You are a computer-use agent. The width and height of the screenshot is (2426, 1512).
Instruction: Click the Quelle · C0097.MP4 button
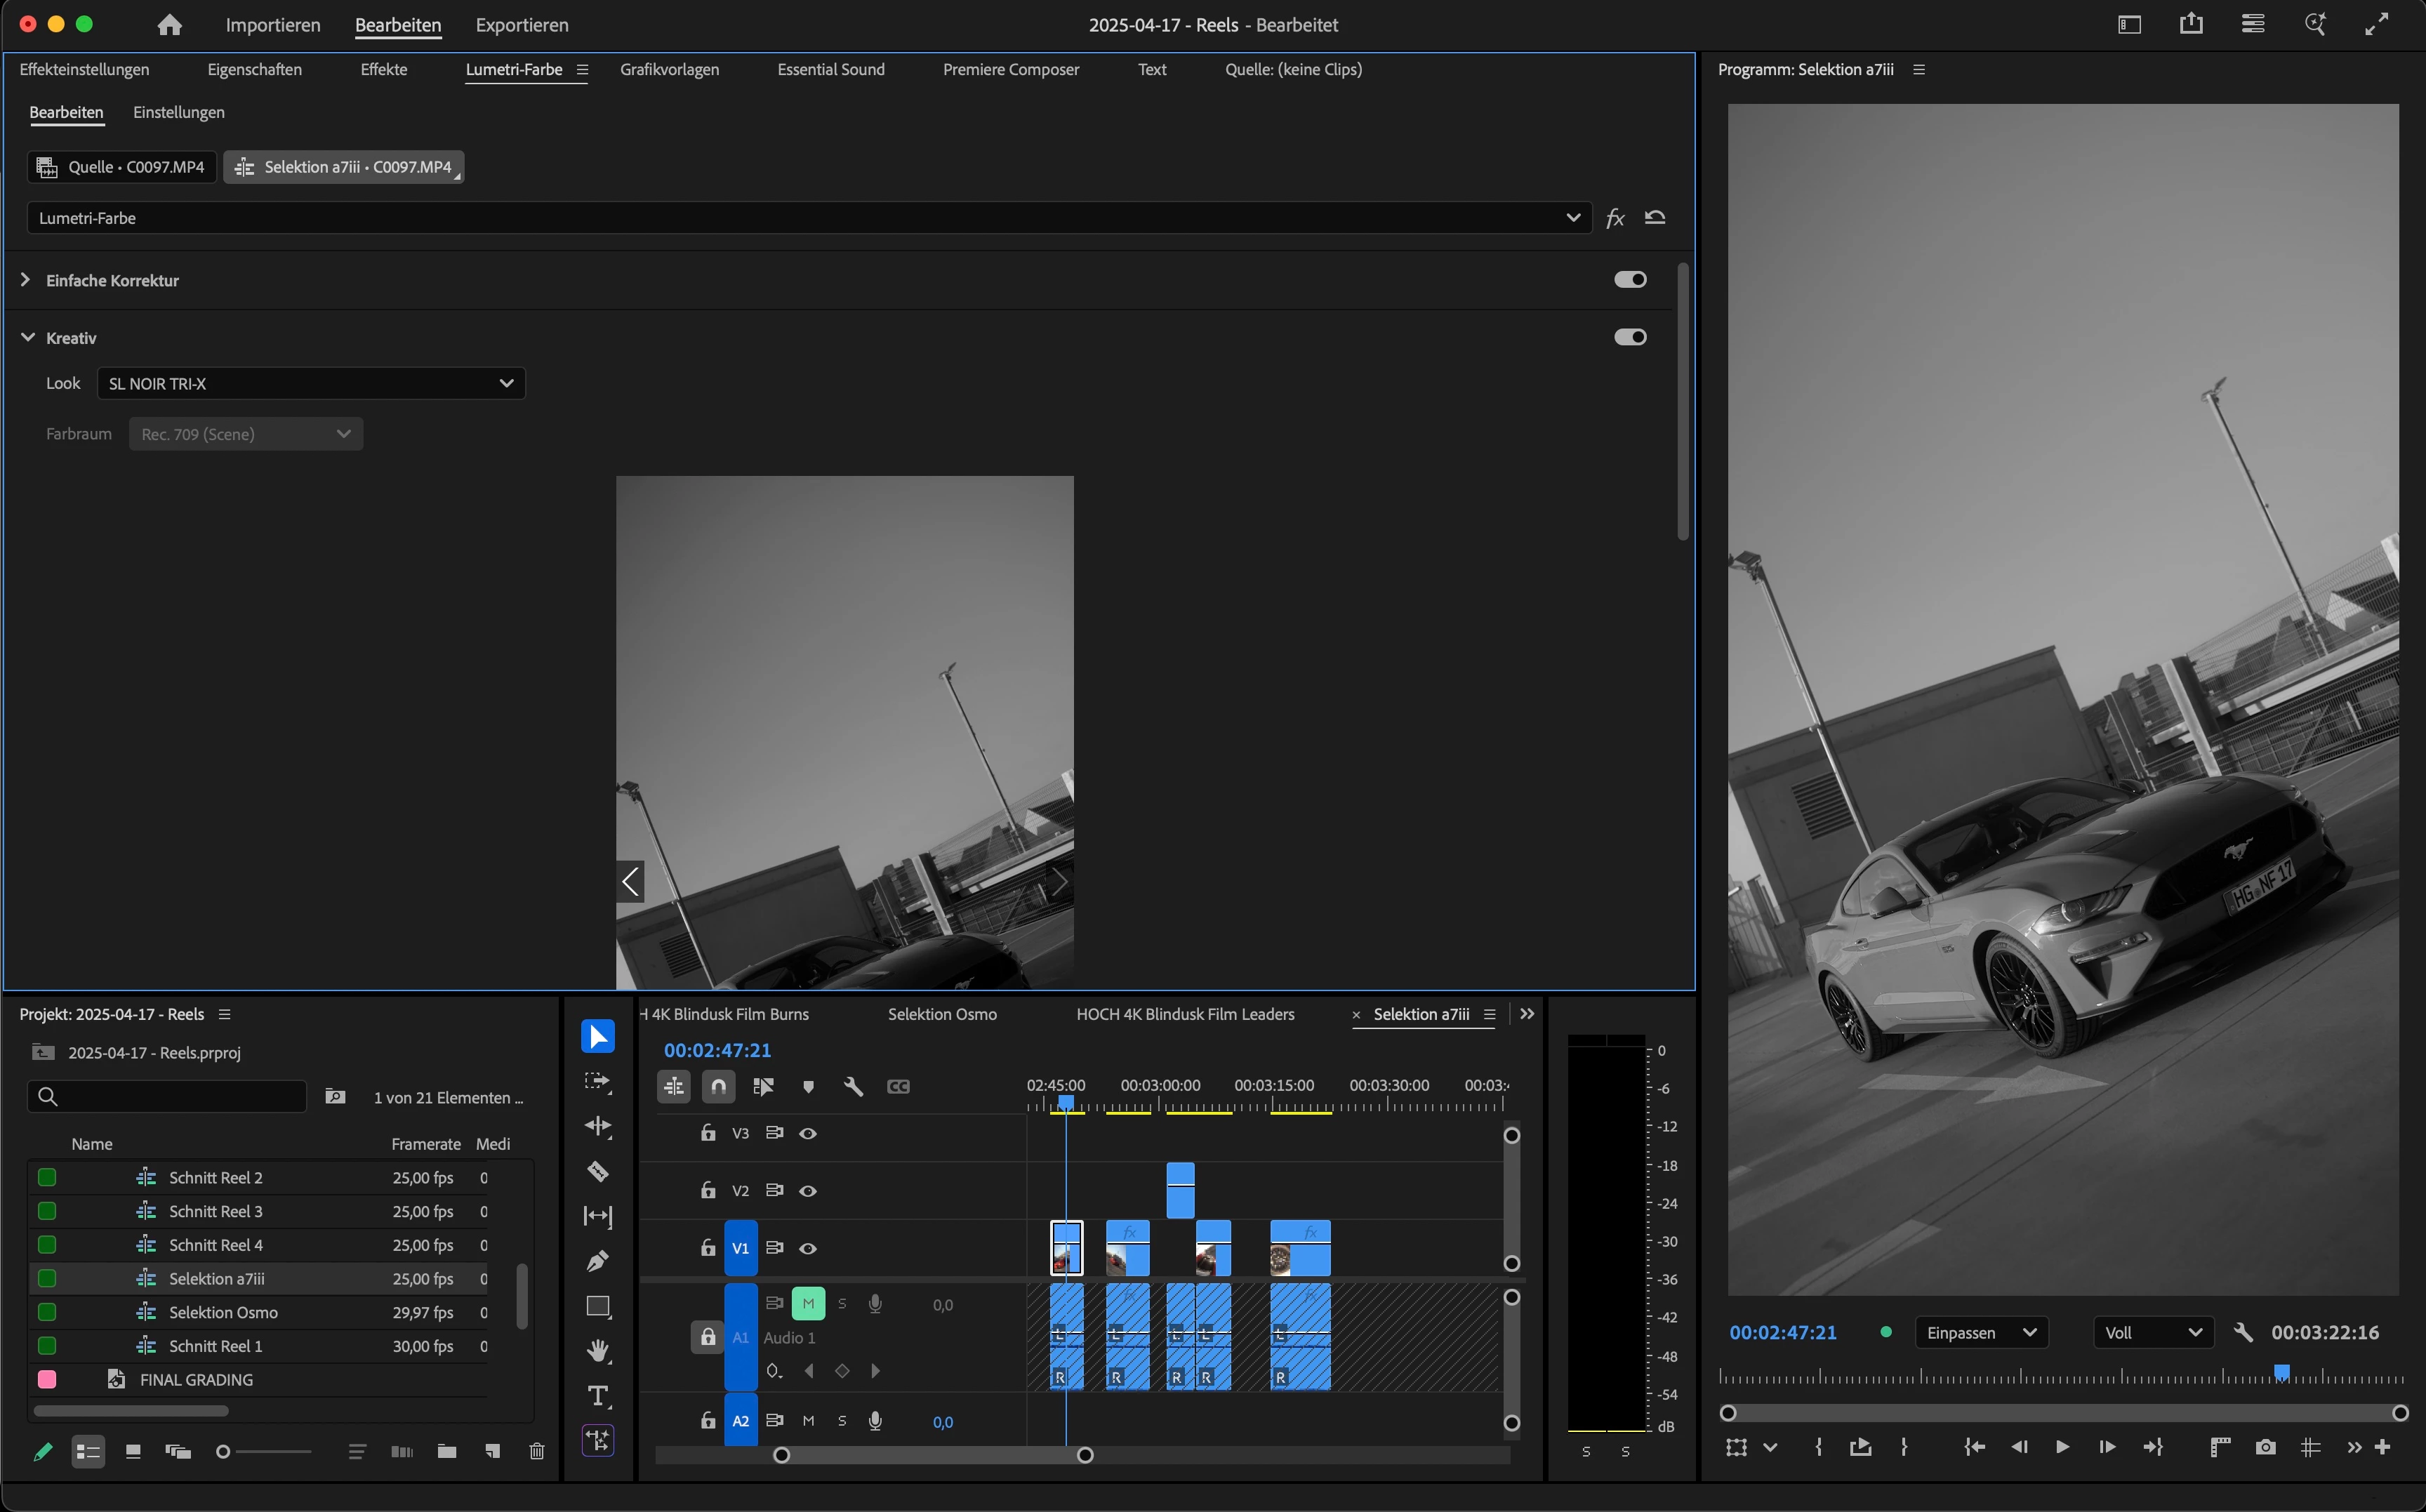(x=122, y=167)
